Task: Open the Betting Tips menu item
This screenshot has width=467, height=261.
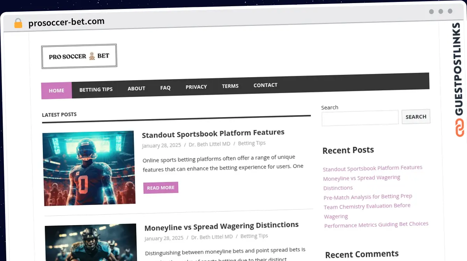Action: [96, 89]
